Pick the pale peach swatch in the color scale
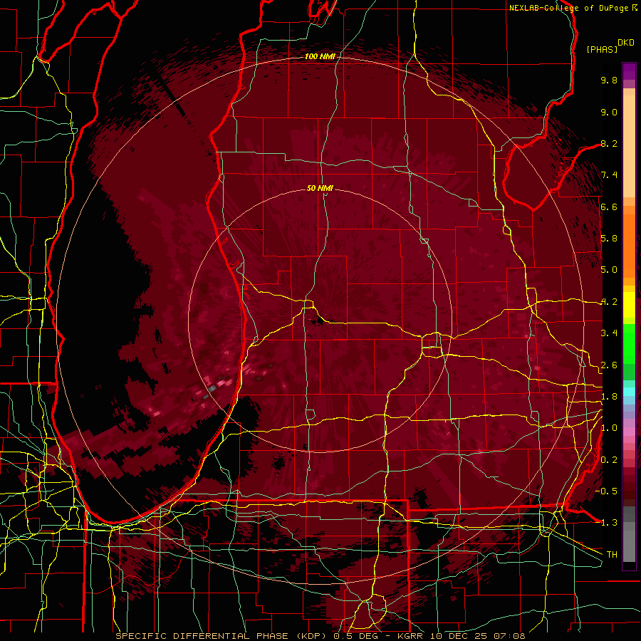This screenshot has height=641, width=641. (629, 146)
